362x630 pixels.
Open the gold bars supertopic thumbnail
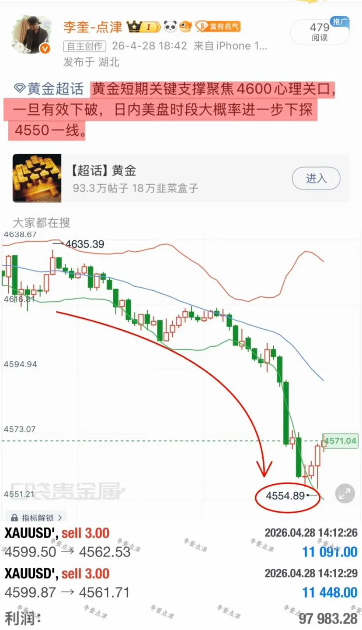coord(37,178)
